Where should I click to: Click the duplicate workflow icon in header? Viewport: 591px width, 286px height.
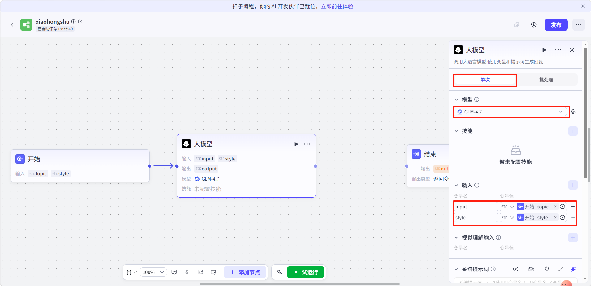(x=516, y=25)
